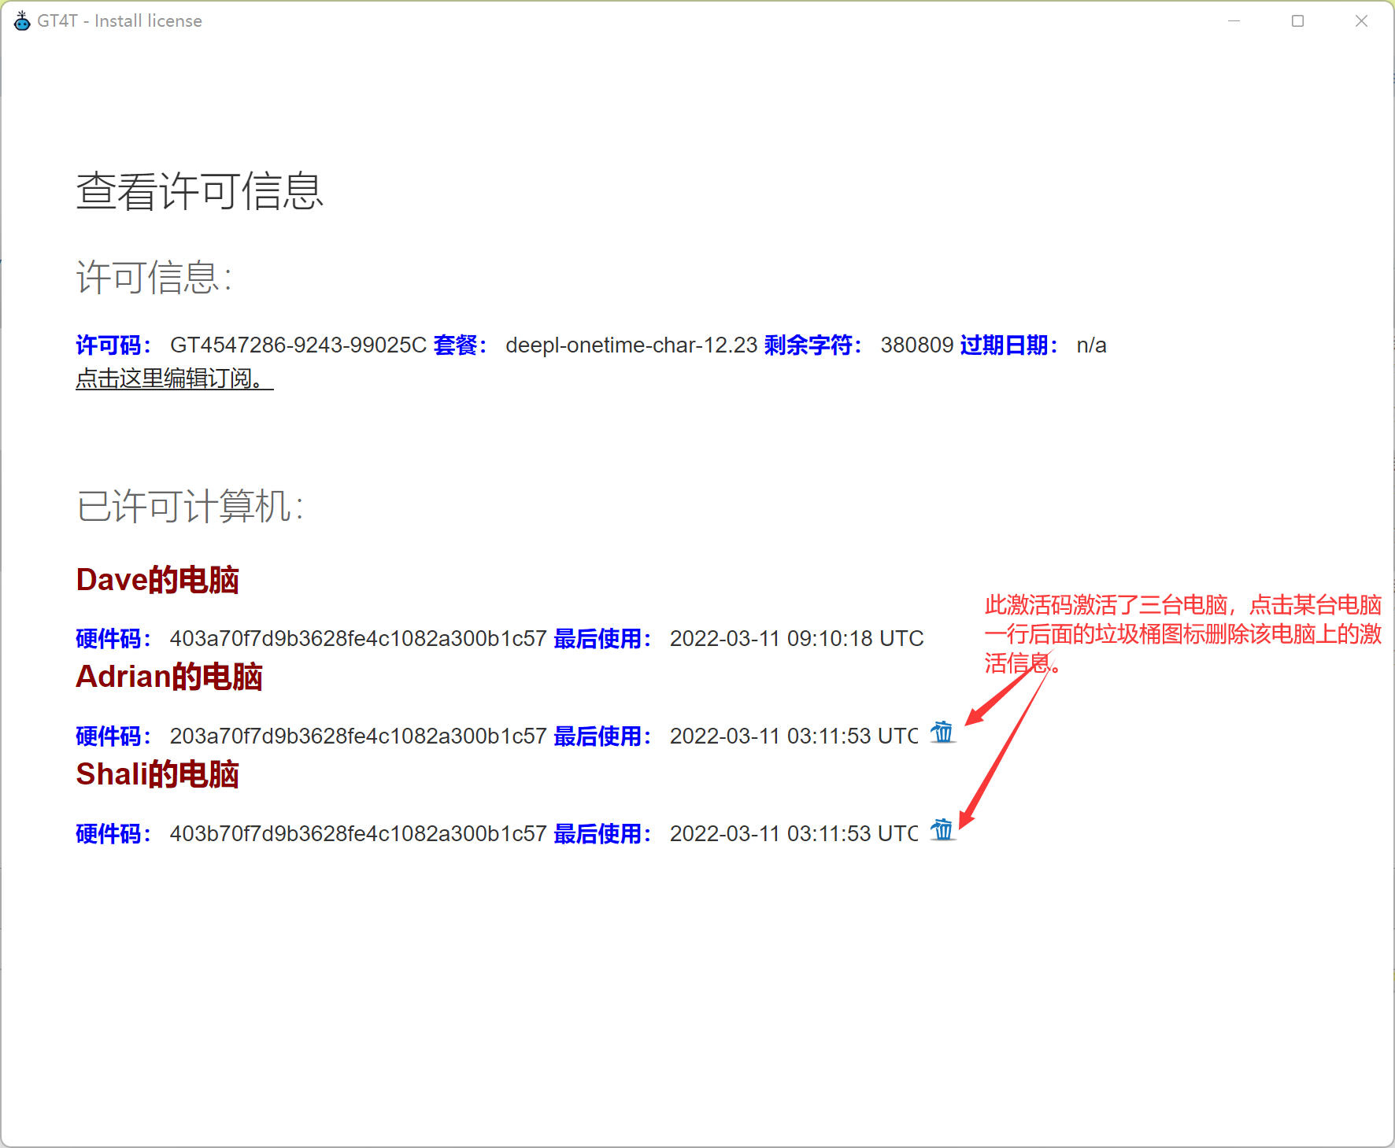Close the GT4T Install license window
The height and width of the screenshot is (1148, 1395).
[1361, 21]
